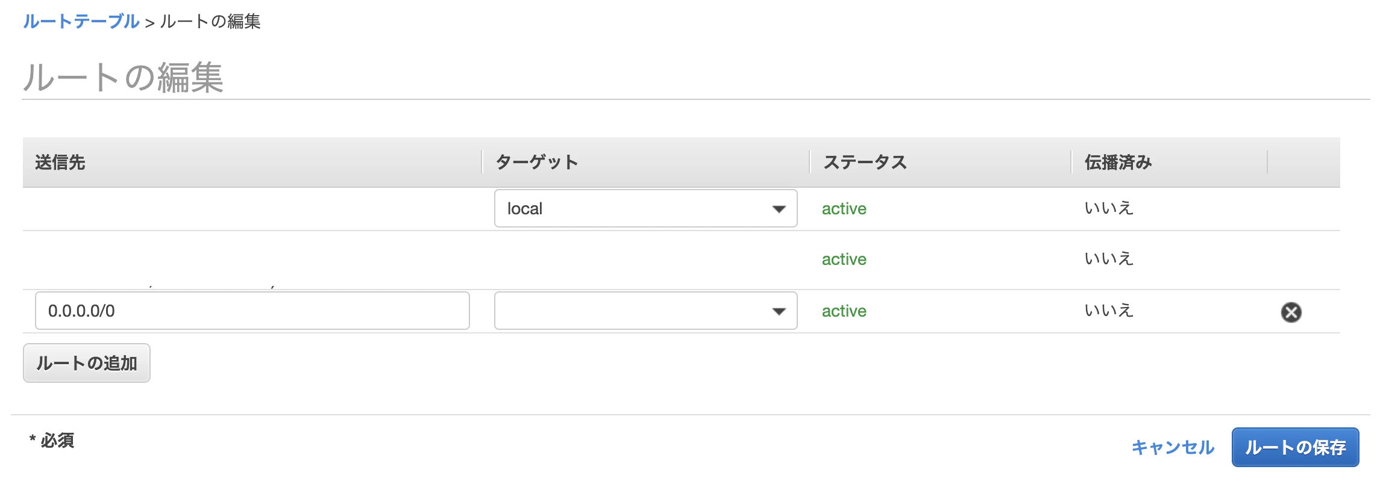Click the いいえ propagation value of the local route

click(1106, 209)
